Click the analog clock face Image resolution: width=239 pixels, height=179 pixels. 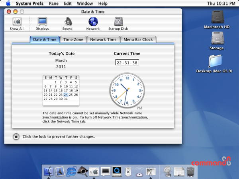click(x=127, y=90)
